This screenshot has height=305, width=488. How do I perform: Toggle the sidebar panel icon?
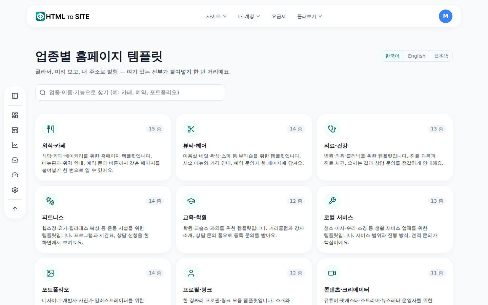click(x=15, y=96)
